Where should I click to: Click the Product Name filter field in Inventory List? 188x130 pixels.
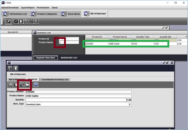click(69, 42)
